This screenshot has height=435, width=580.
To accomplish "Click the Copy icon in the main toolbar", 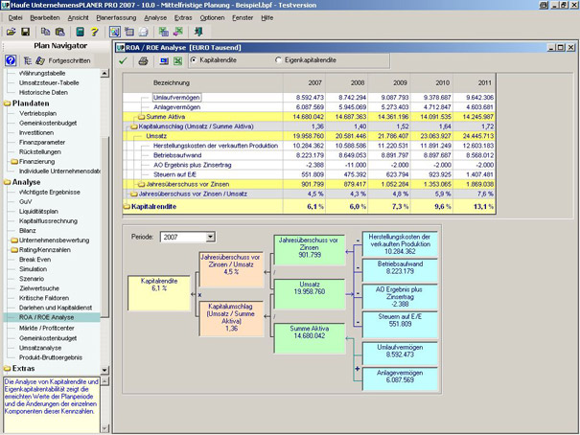I will click(45, 32).
